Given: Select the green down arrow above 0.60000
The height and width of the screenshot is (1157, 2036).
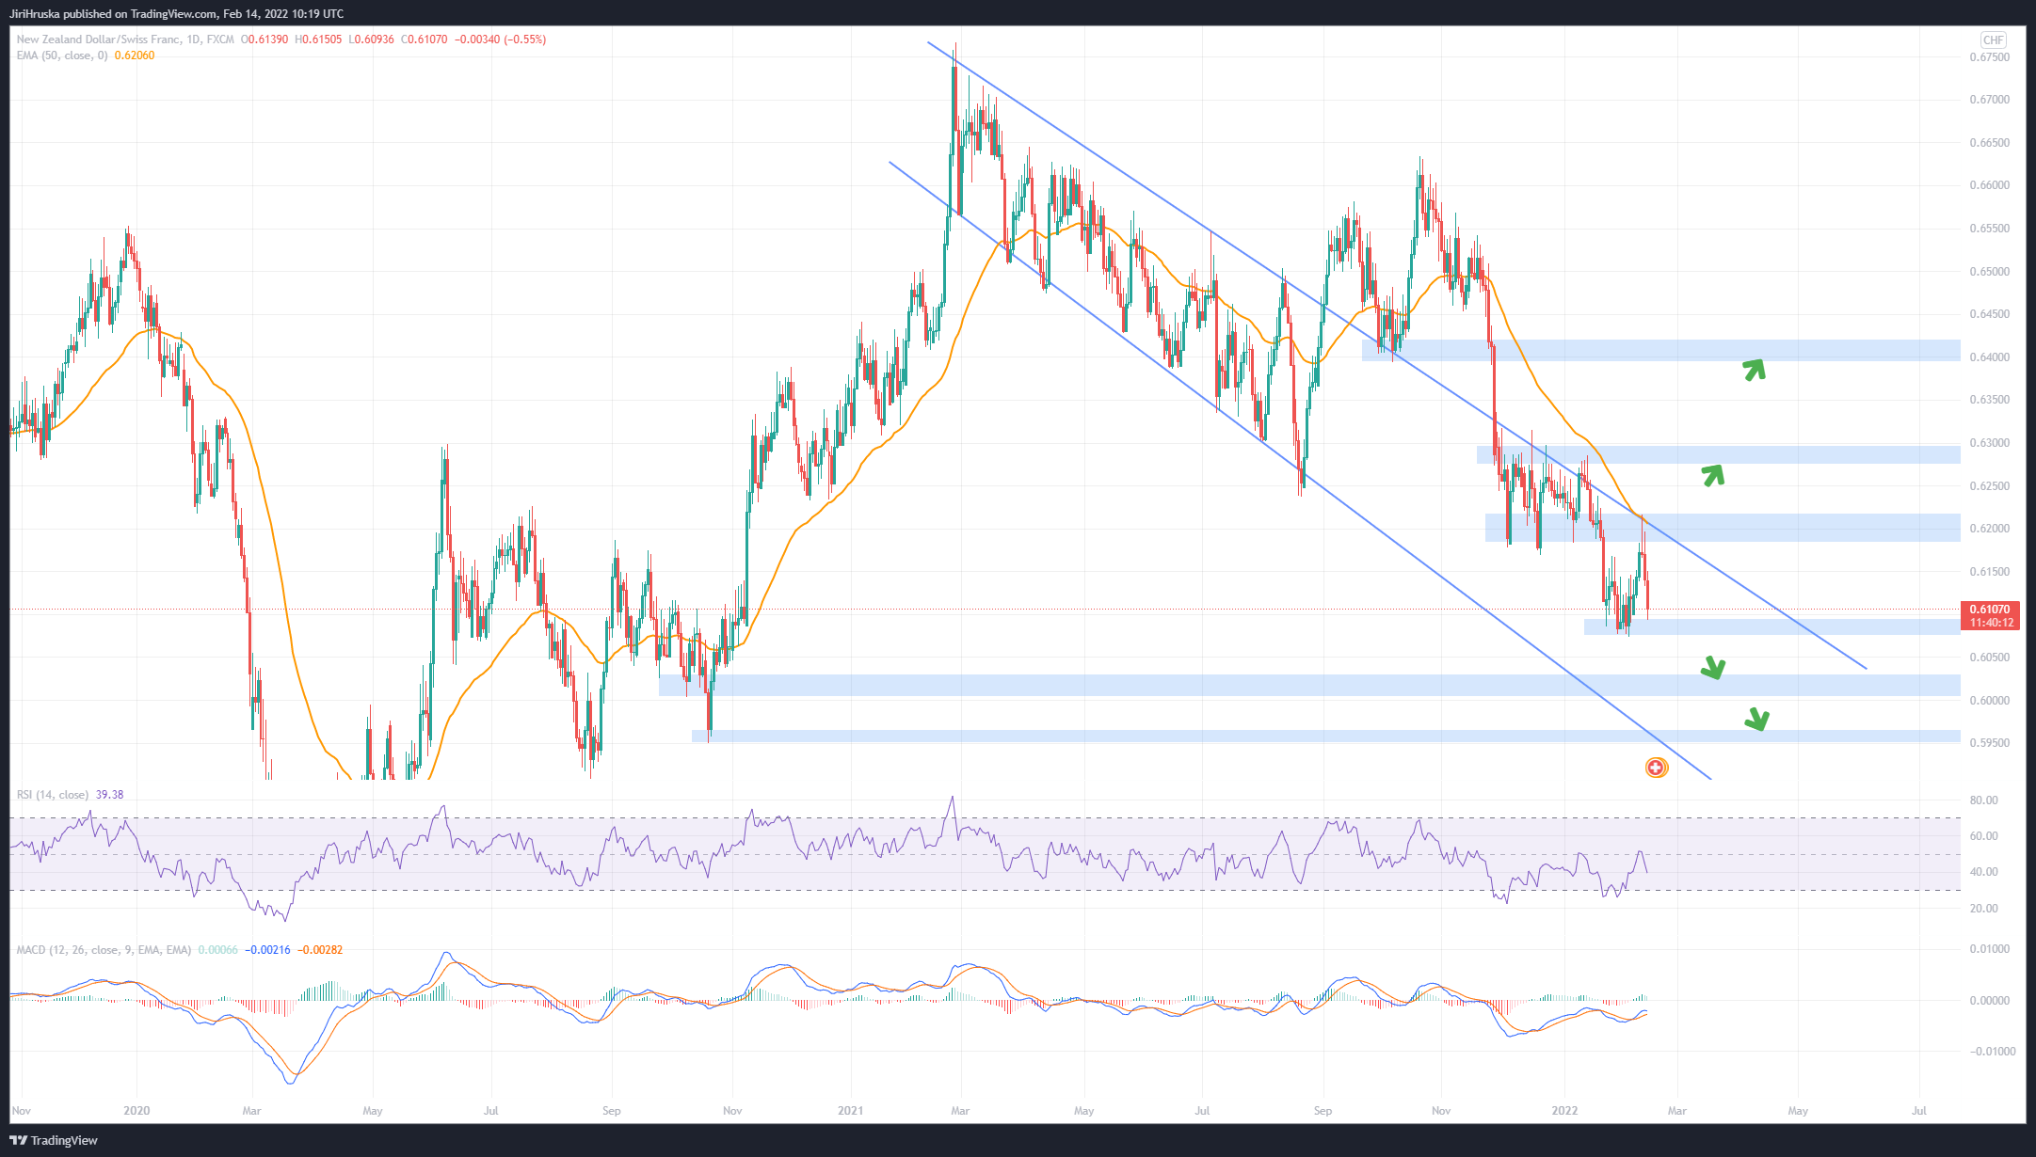Looking at the screenshot, I should tap(1712, 668).
